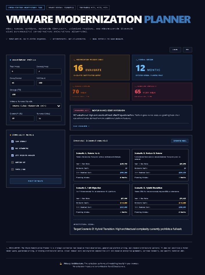Click the Share button
This screenshot has height=275, width=205.
pos(175,50)
